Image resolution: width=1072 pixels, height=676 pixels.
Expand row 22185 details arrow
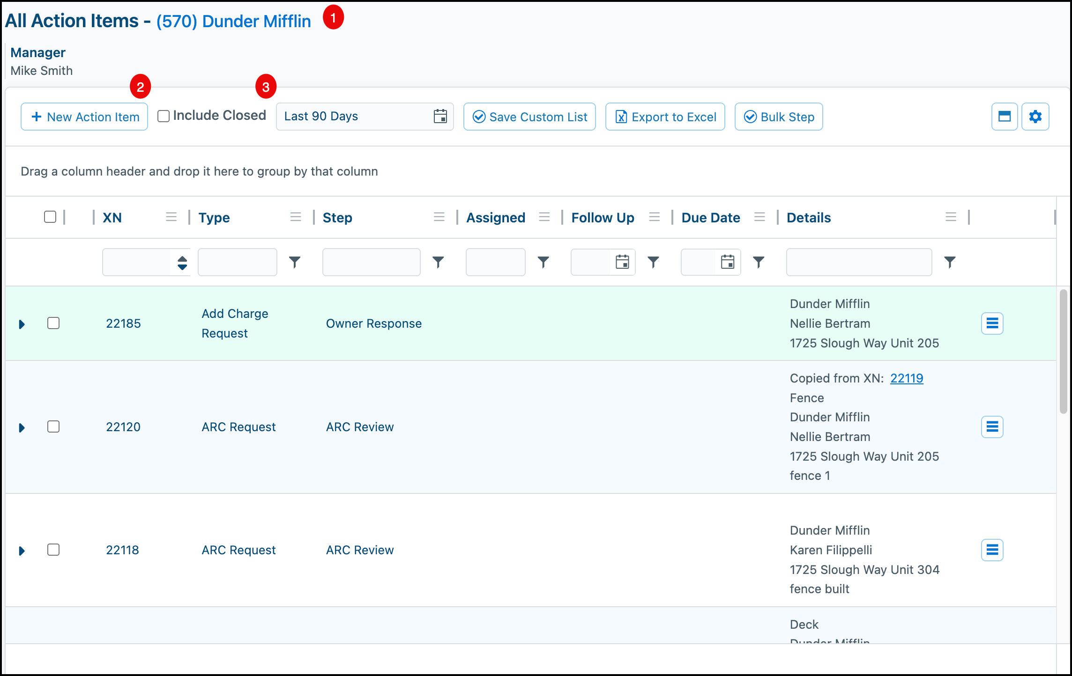22,324
